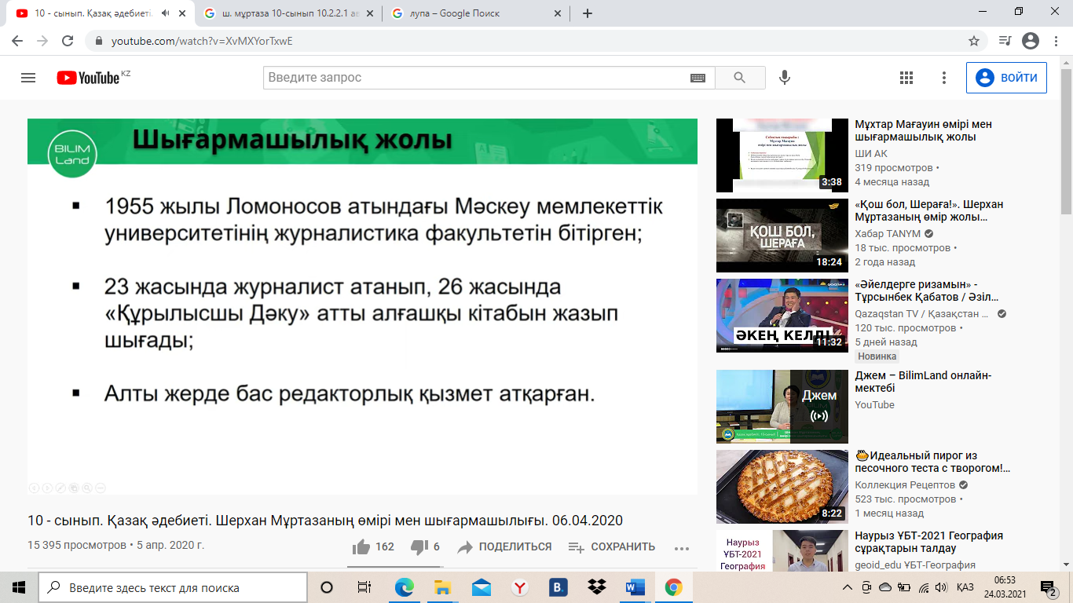Screen dimensions: 1073x603
Task: Open Джем – BilimLand онлайн-мектебі title
Action: pos(923,382)
